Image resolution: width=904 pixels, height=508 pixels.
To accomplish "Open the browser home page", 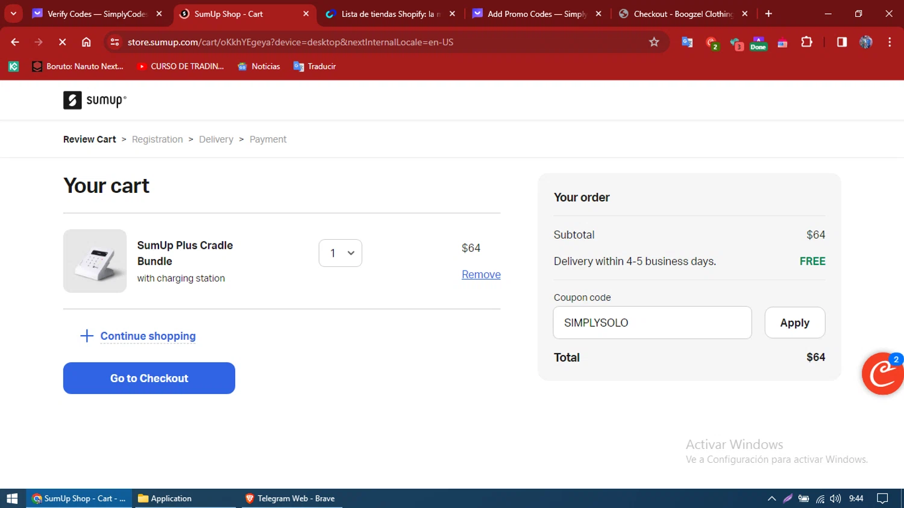I will pyautogui.click(x=86, y=42).
